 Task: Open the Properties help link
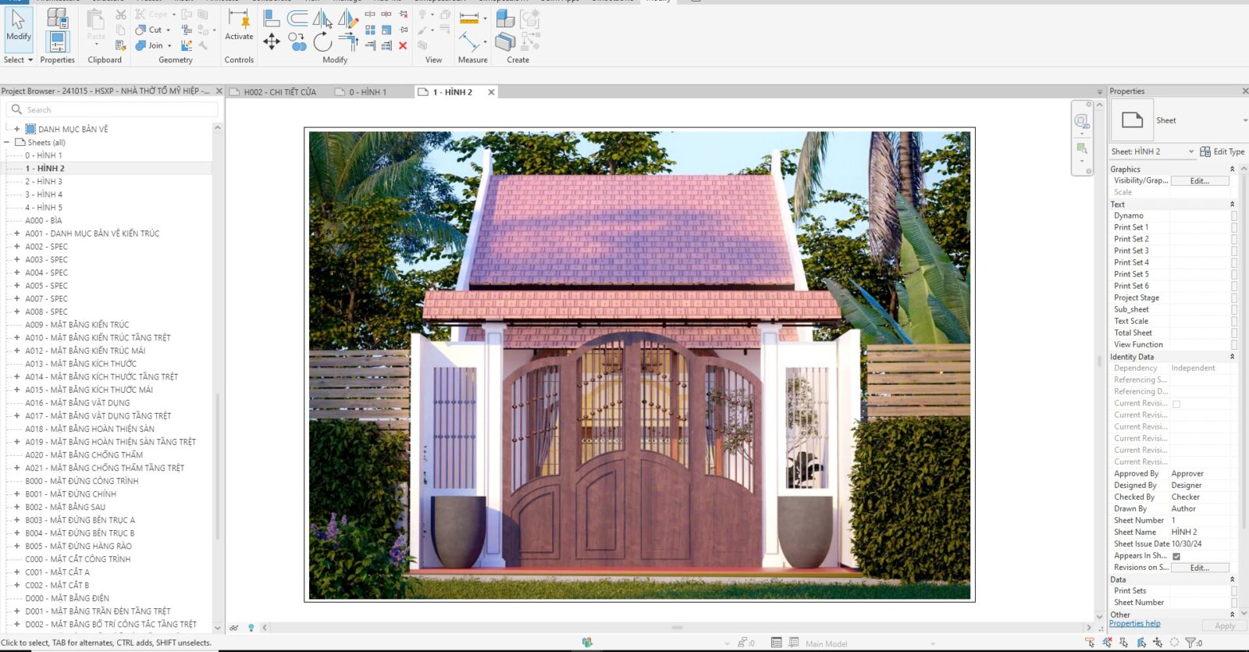[1134, 623]
